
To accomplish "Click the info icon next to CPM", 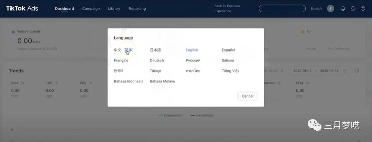I will (x=308, y=83).
